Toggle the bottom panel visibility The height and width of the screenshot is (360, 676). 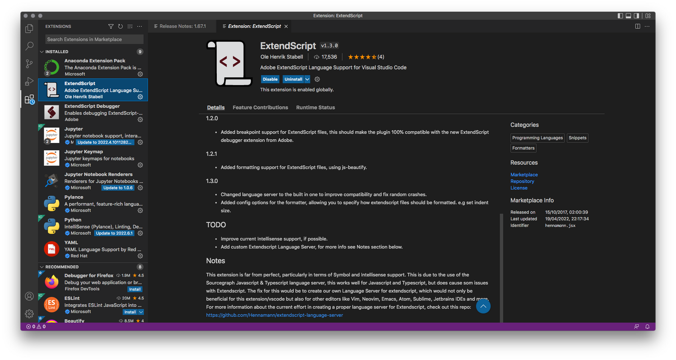[x=629, y=16]
